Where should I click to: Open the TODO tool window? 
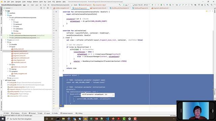(x=6, y=113)
